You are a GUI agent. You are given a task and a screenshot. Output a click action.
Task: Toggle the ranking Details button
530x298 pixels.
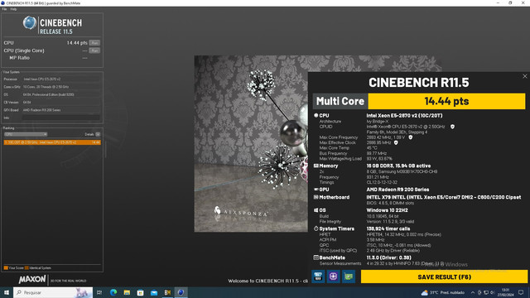pos(98,134)
